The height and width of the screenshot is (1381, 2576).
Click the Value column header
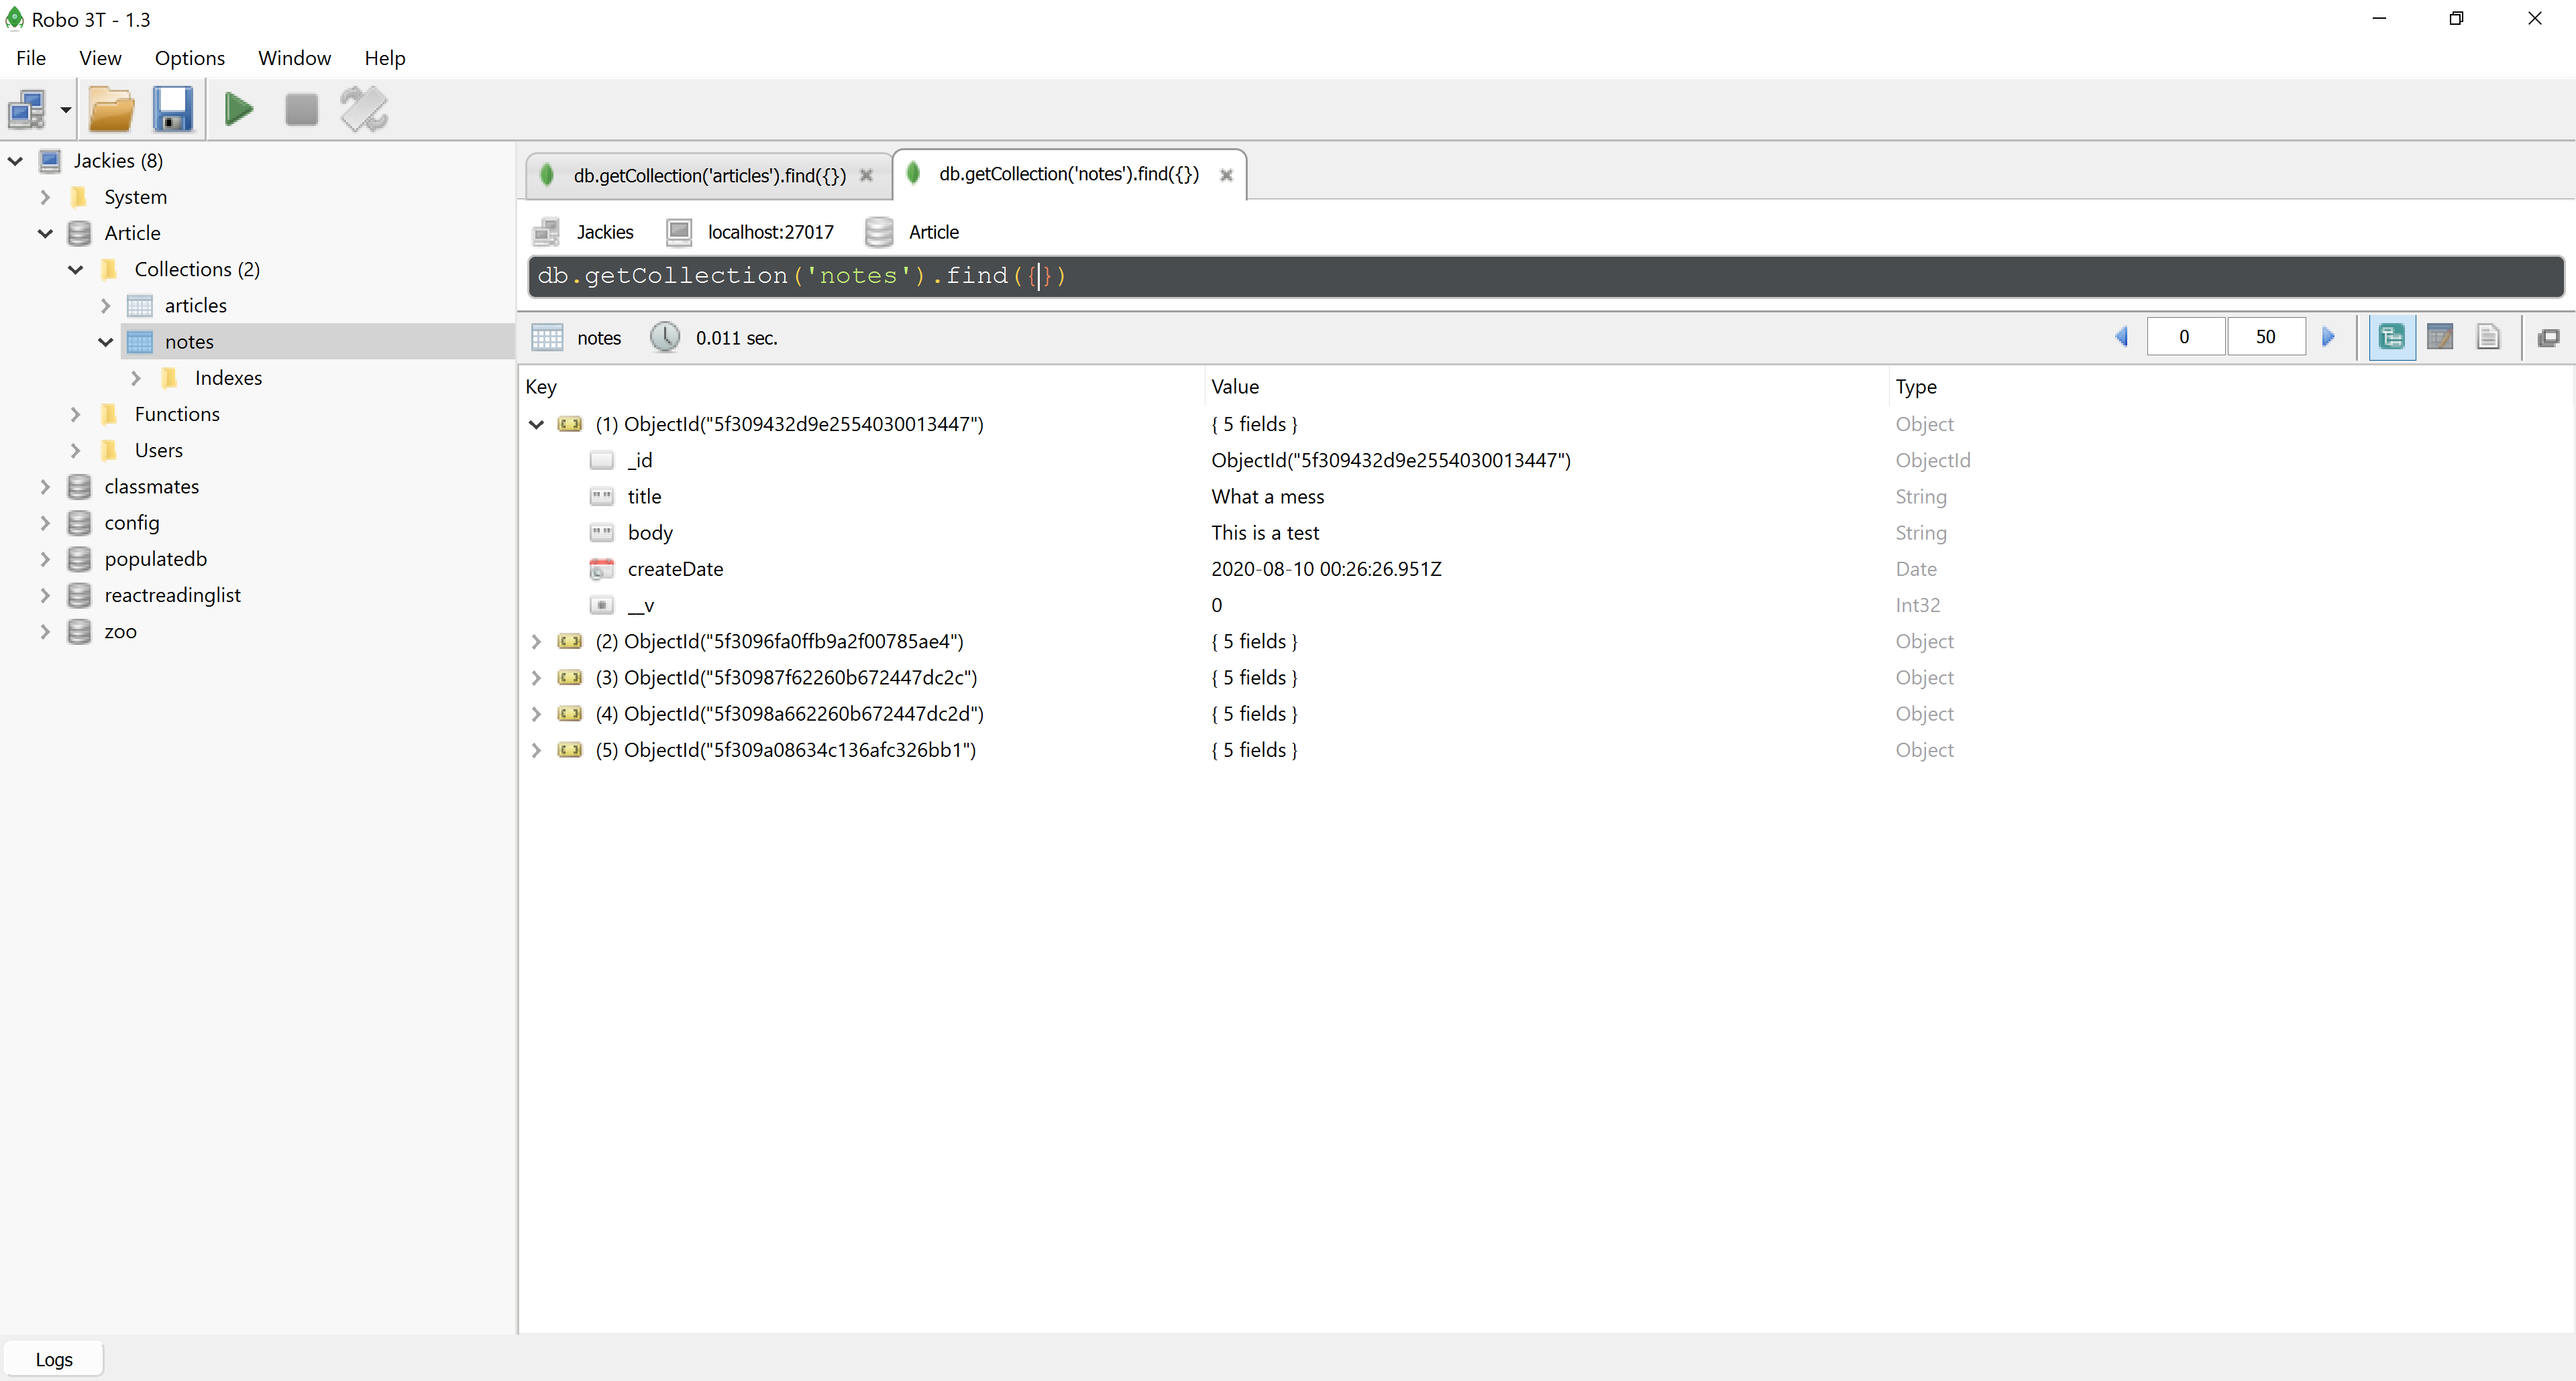[x=1235, y=387]
